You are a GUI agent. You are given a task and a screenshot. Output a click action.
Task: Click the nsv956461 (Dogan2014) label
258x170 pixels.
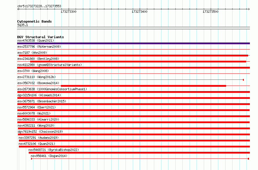click(49, 156)
